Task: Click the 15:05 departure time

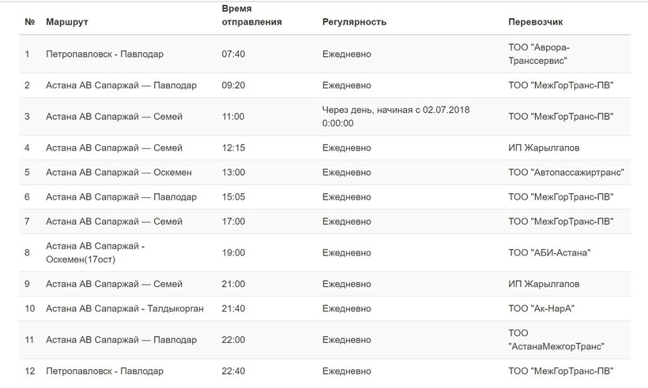Action: pos(234,196)
